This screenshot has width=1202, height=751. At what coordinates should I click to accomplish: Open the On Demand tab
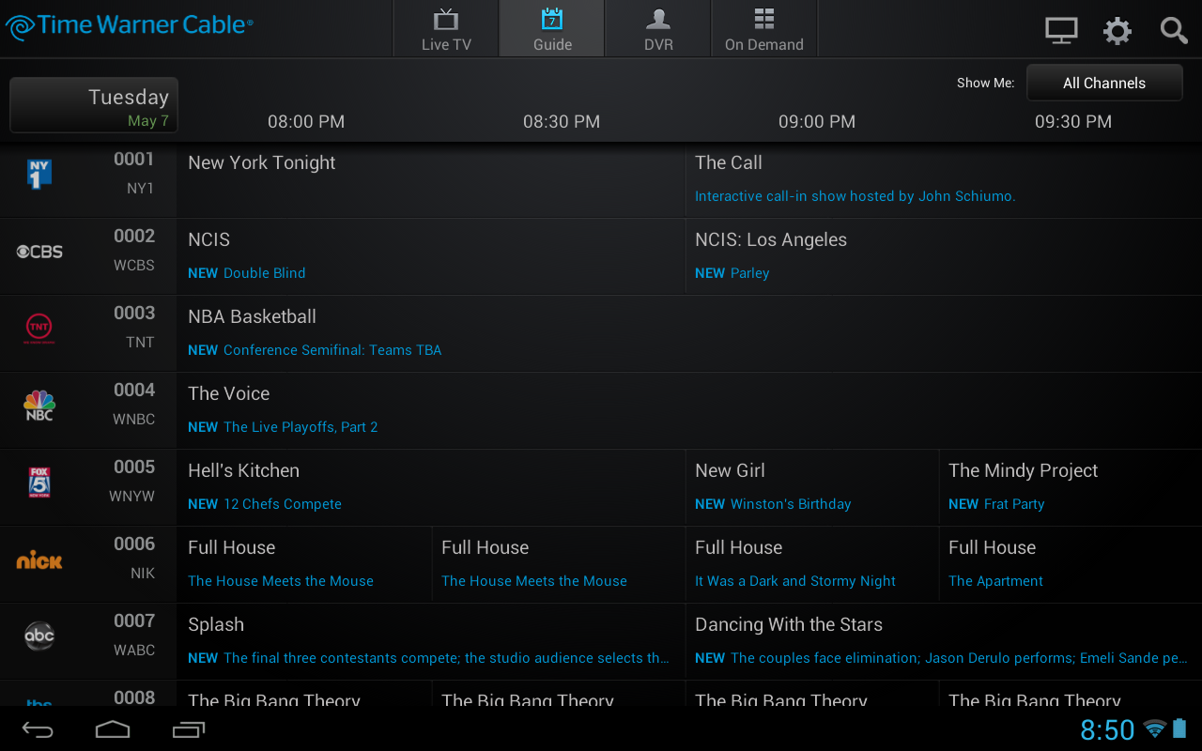click(x=764, y=29)
